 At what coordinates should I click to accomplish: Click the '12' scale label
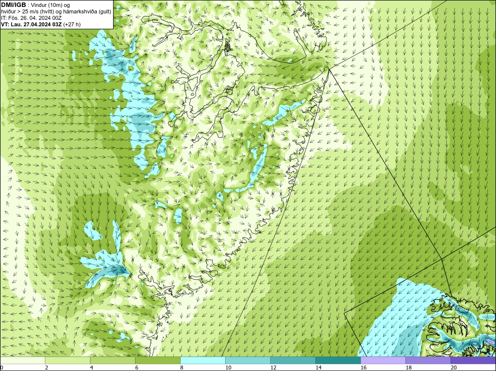coord(274,368)
